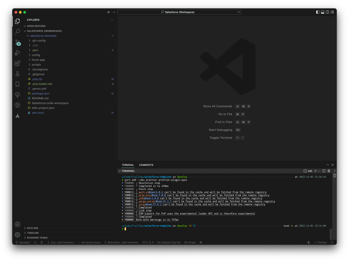Viewport: 349px width, 261px height.
Task: Open Git Graph from status bar
Action: coord(190,242)
